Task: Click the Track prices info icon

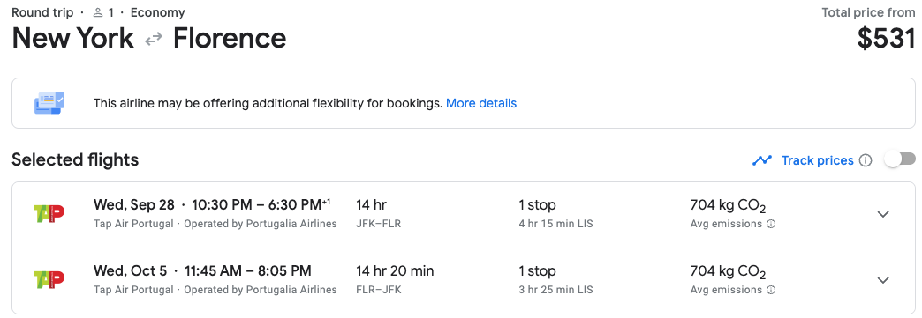Action: pos(865,160)
